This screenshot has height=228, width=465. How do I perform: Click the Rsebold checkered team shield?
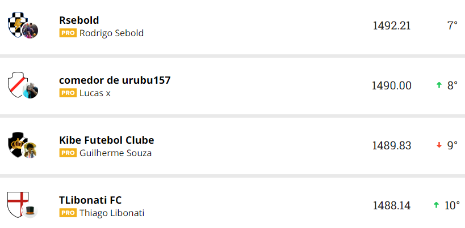(17, 24)
